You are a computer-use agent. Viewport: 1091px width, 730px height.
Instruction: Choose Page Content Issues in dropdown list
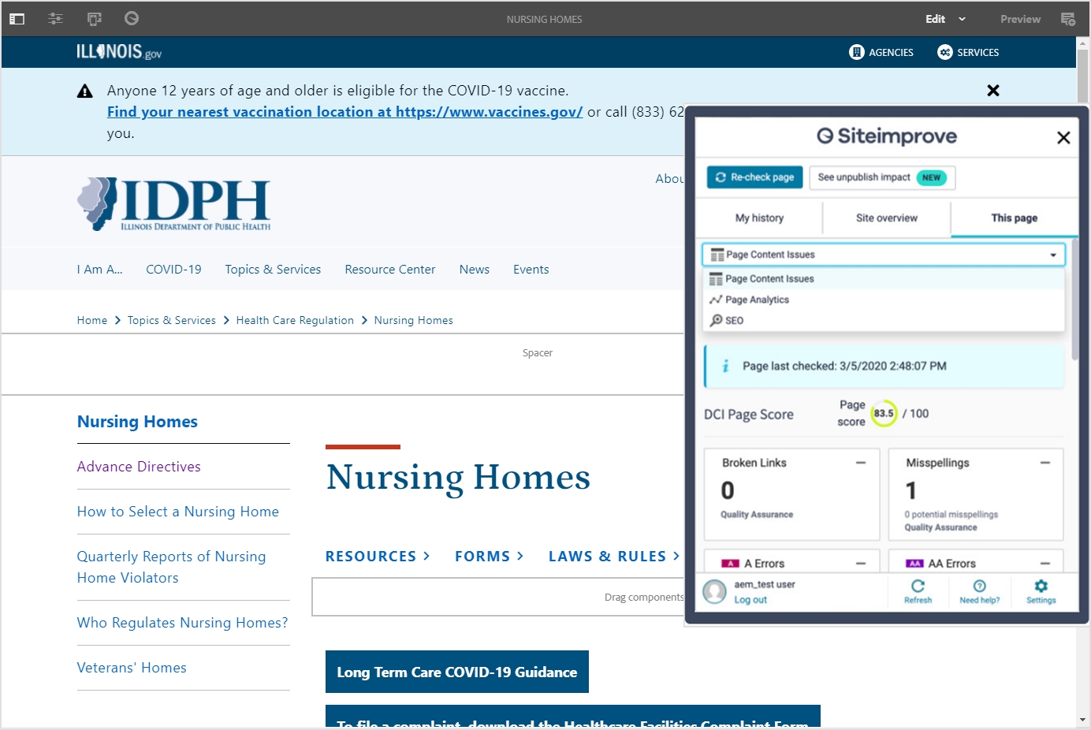click(884, 279)
